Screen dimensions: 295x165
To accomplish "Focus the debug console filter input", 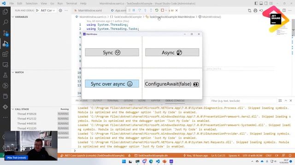I will coord(243,101).
